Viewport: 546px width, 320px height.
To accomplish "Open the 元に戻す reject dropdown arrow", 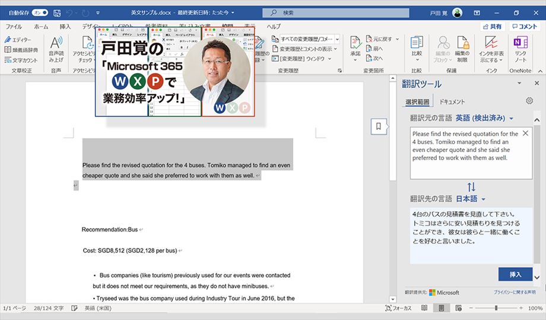I will pyautogui.click(x=397, y=39).
